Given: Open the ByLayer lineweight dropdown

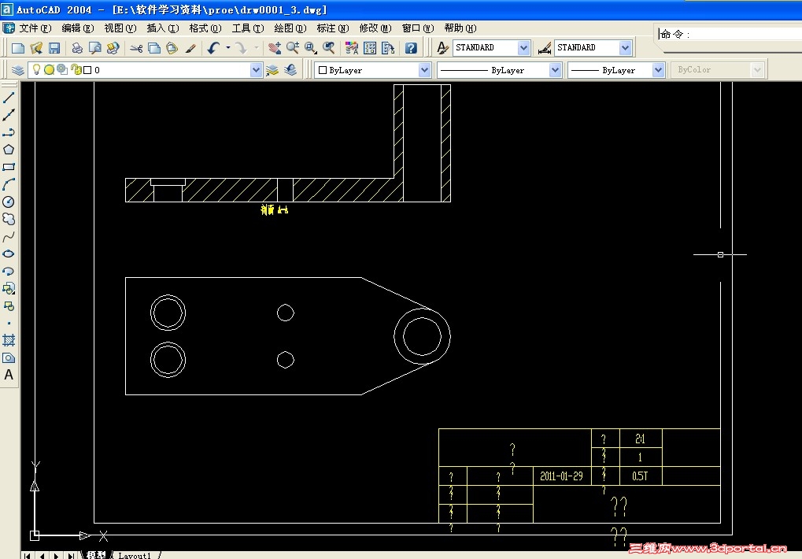Looking at the screenshot, I should coord(658,70).
